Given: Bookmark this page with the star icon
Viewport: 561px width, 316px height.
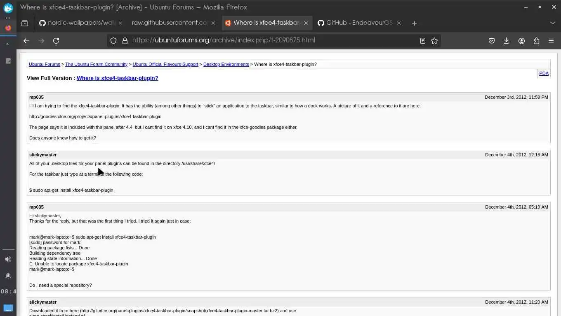Looking at the screenshot, I should 434,41.
